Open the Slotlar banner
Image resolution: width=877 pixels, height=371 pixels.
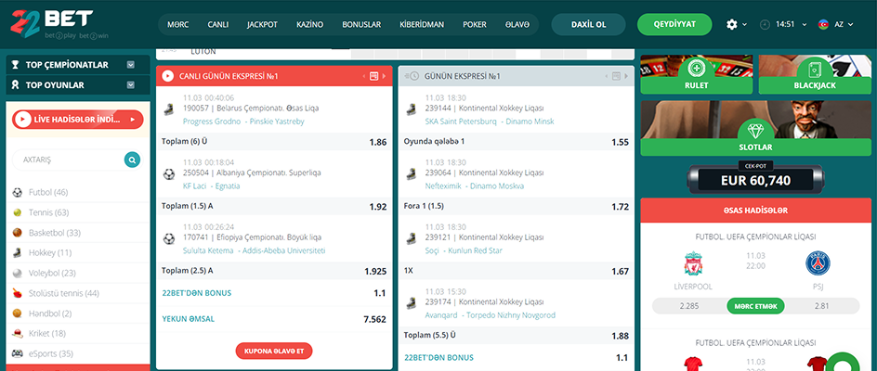pyautogui.click(x=755, y=128)
